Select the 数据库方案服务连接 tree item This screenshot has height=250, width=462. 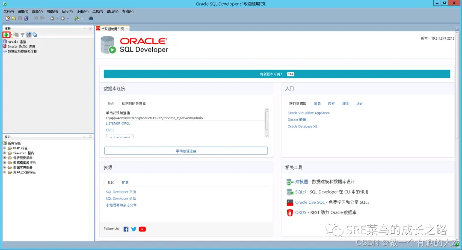click(22, 51)
